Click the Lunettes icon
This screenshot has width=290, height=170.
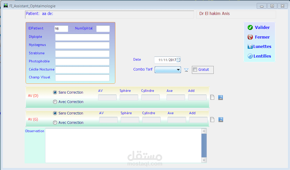250,46
